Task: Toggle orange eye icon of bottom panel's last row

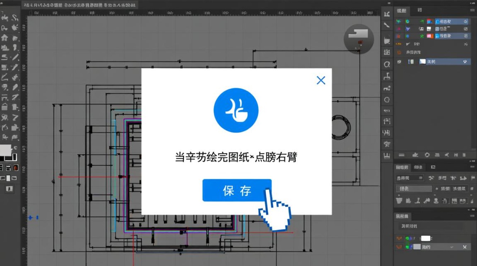Action: coord(399,247)
